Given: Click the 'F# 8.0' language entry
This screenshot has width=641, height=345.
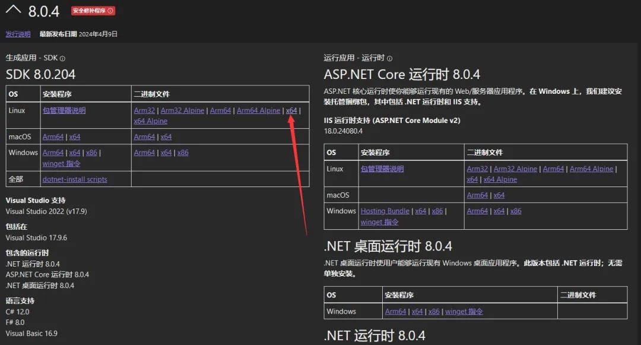Looking at the screenshot, I should 15,322.
